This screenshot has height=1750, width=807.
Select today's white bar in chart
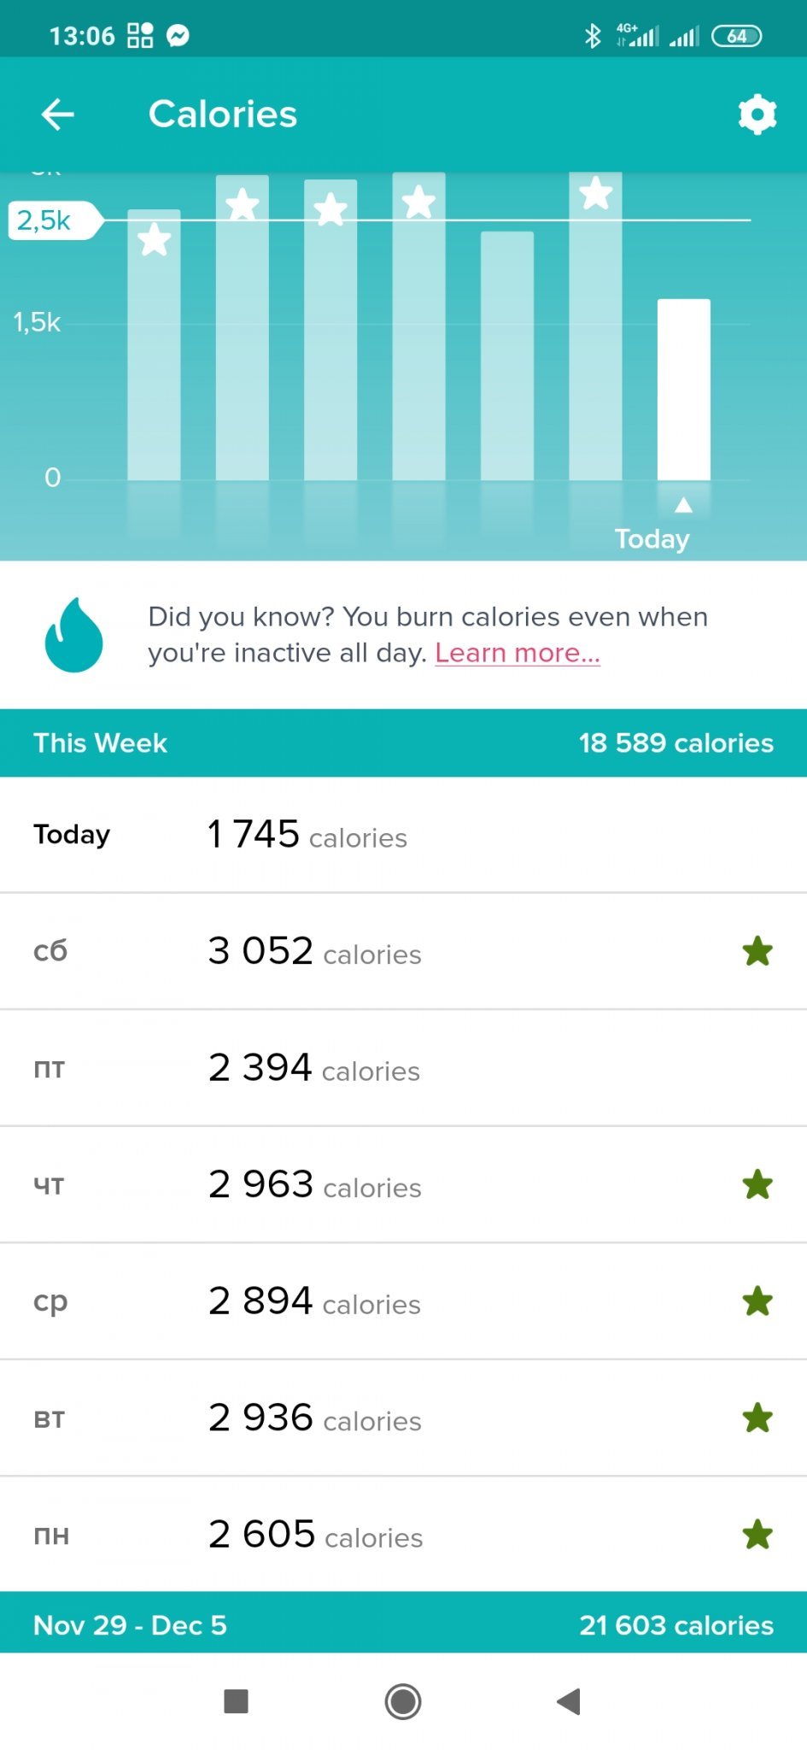[x=683, y=390]
